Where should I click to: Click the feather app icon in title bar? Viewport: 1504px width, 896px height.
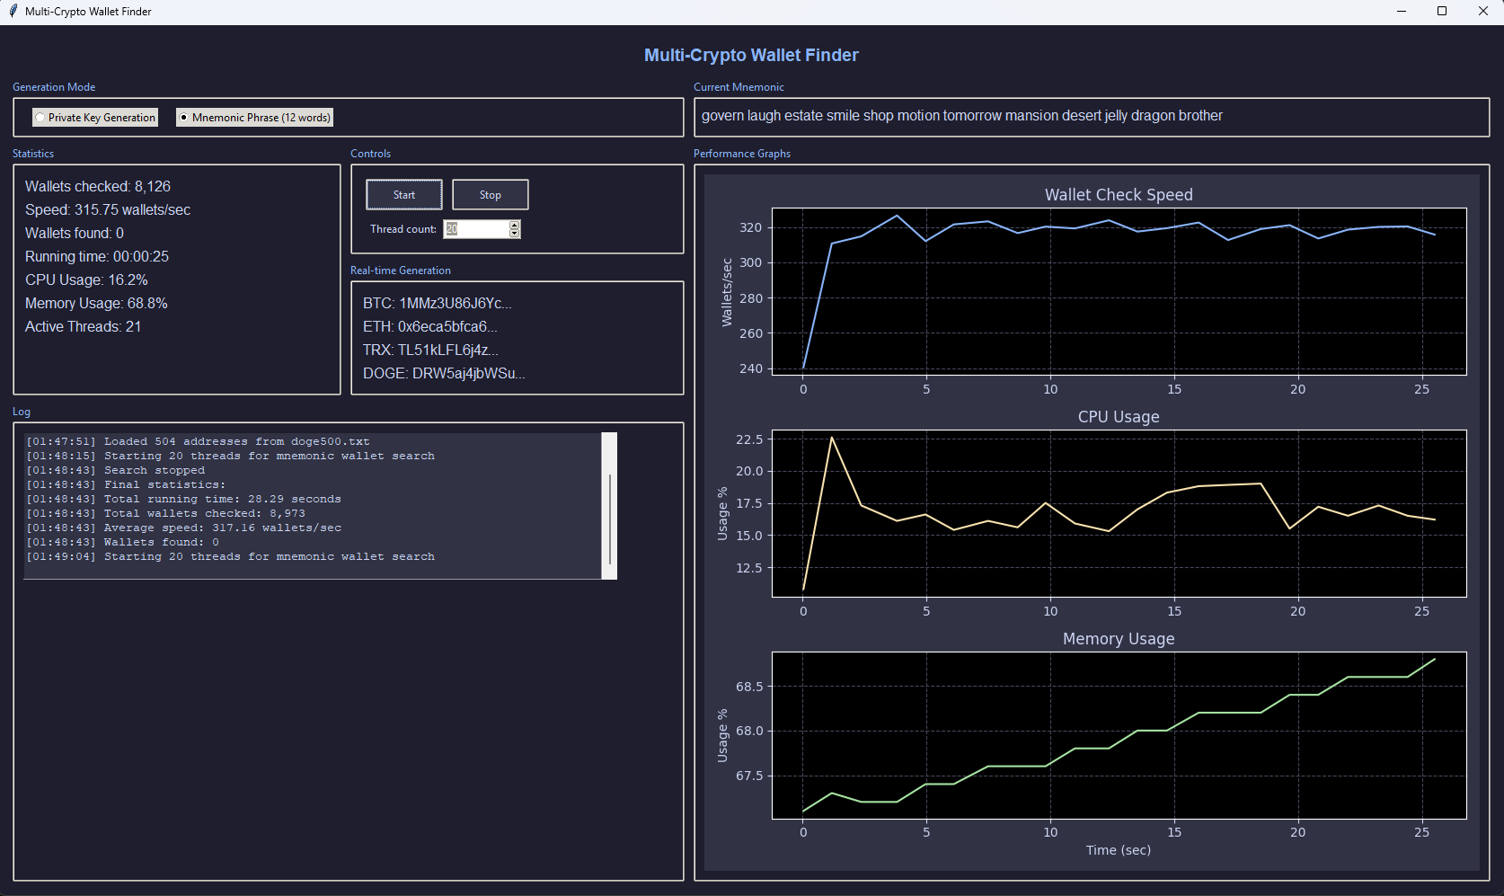click(x=13, y=12)
